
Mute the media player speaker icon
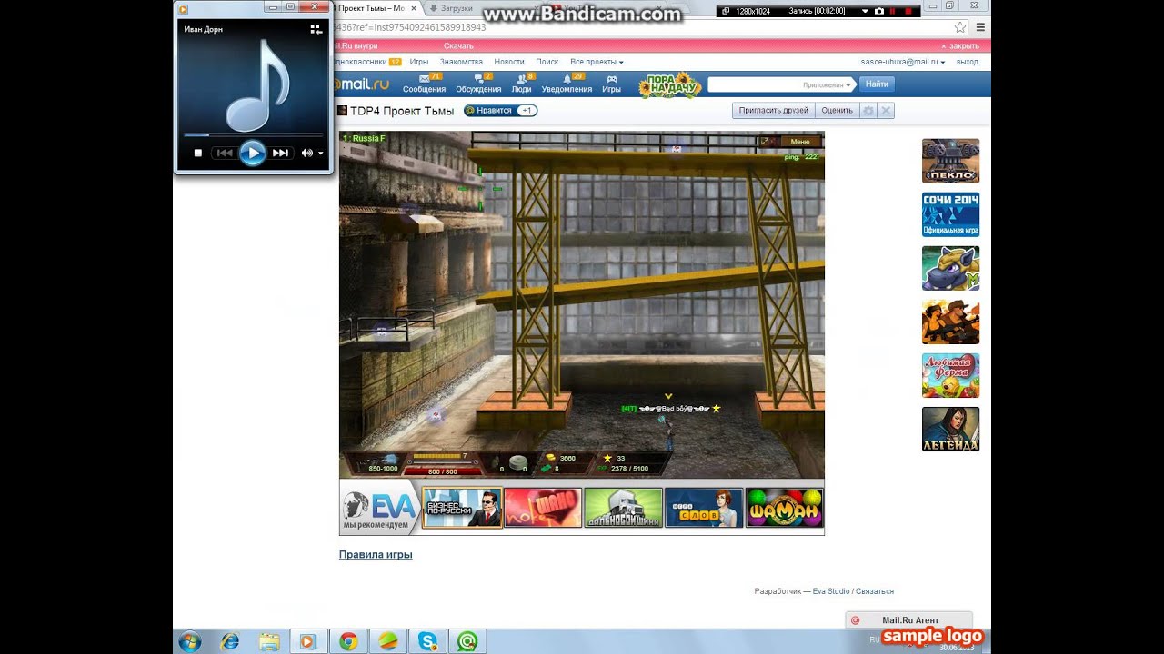[x=307, y=153]
